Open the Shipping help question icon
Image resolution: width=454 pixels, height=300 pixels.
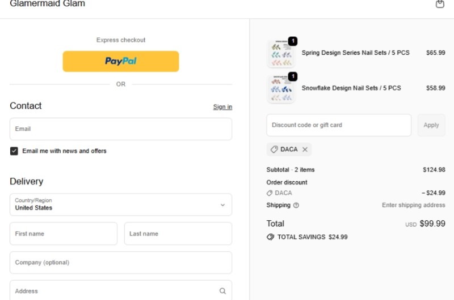296,205
